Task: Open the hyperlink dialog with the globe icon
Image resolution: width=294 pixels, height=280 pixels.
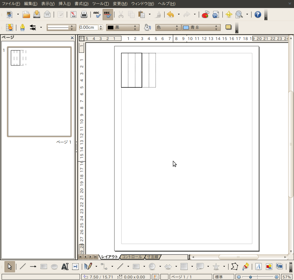Action: [216, 14]
